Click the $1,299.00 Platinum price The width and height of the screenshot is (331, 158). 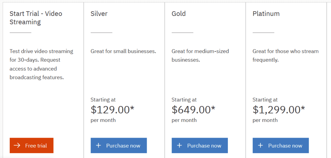point(279,110)
